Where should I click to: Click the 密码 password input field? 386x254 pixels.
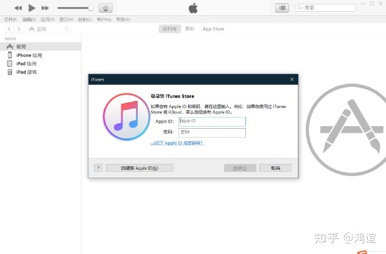coord(212,133)
